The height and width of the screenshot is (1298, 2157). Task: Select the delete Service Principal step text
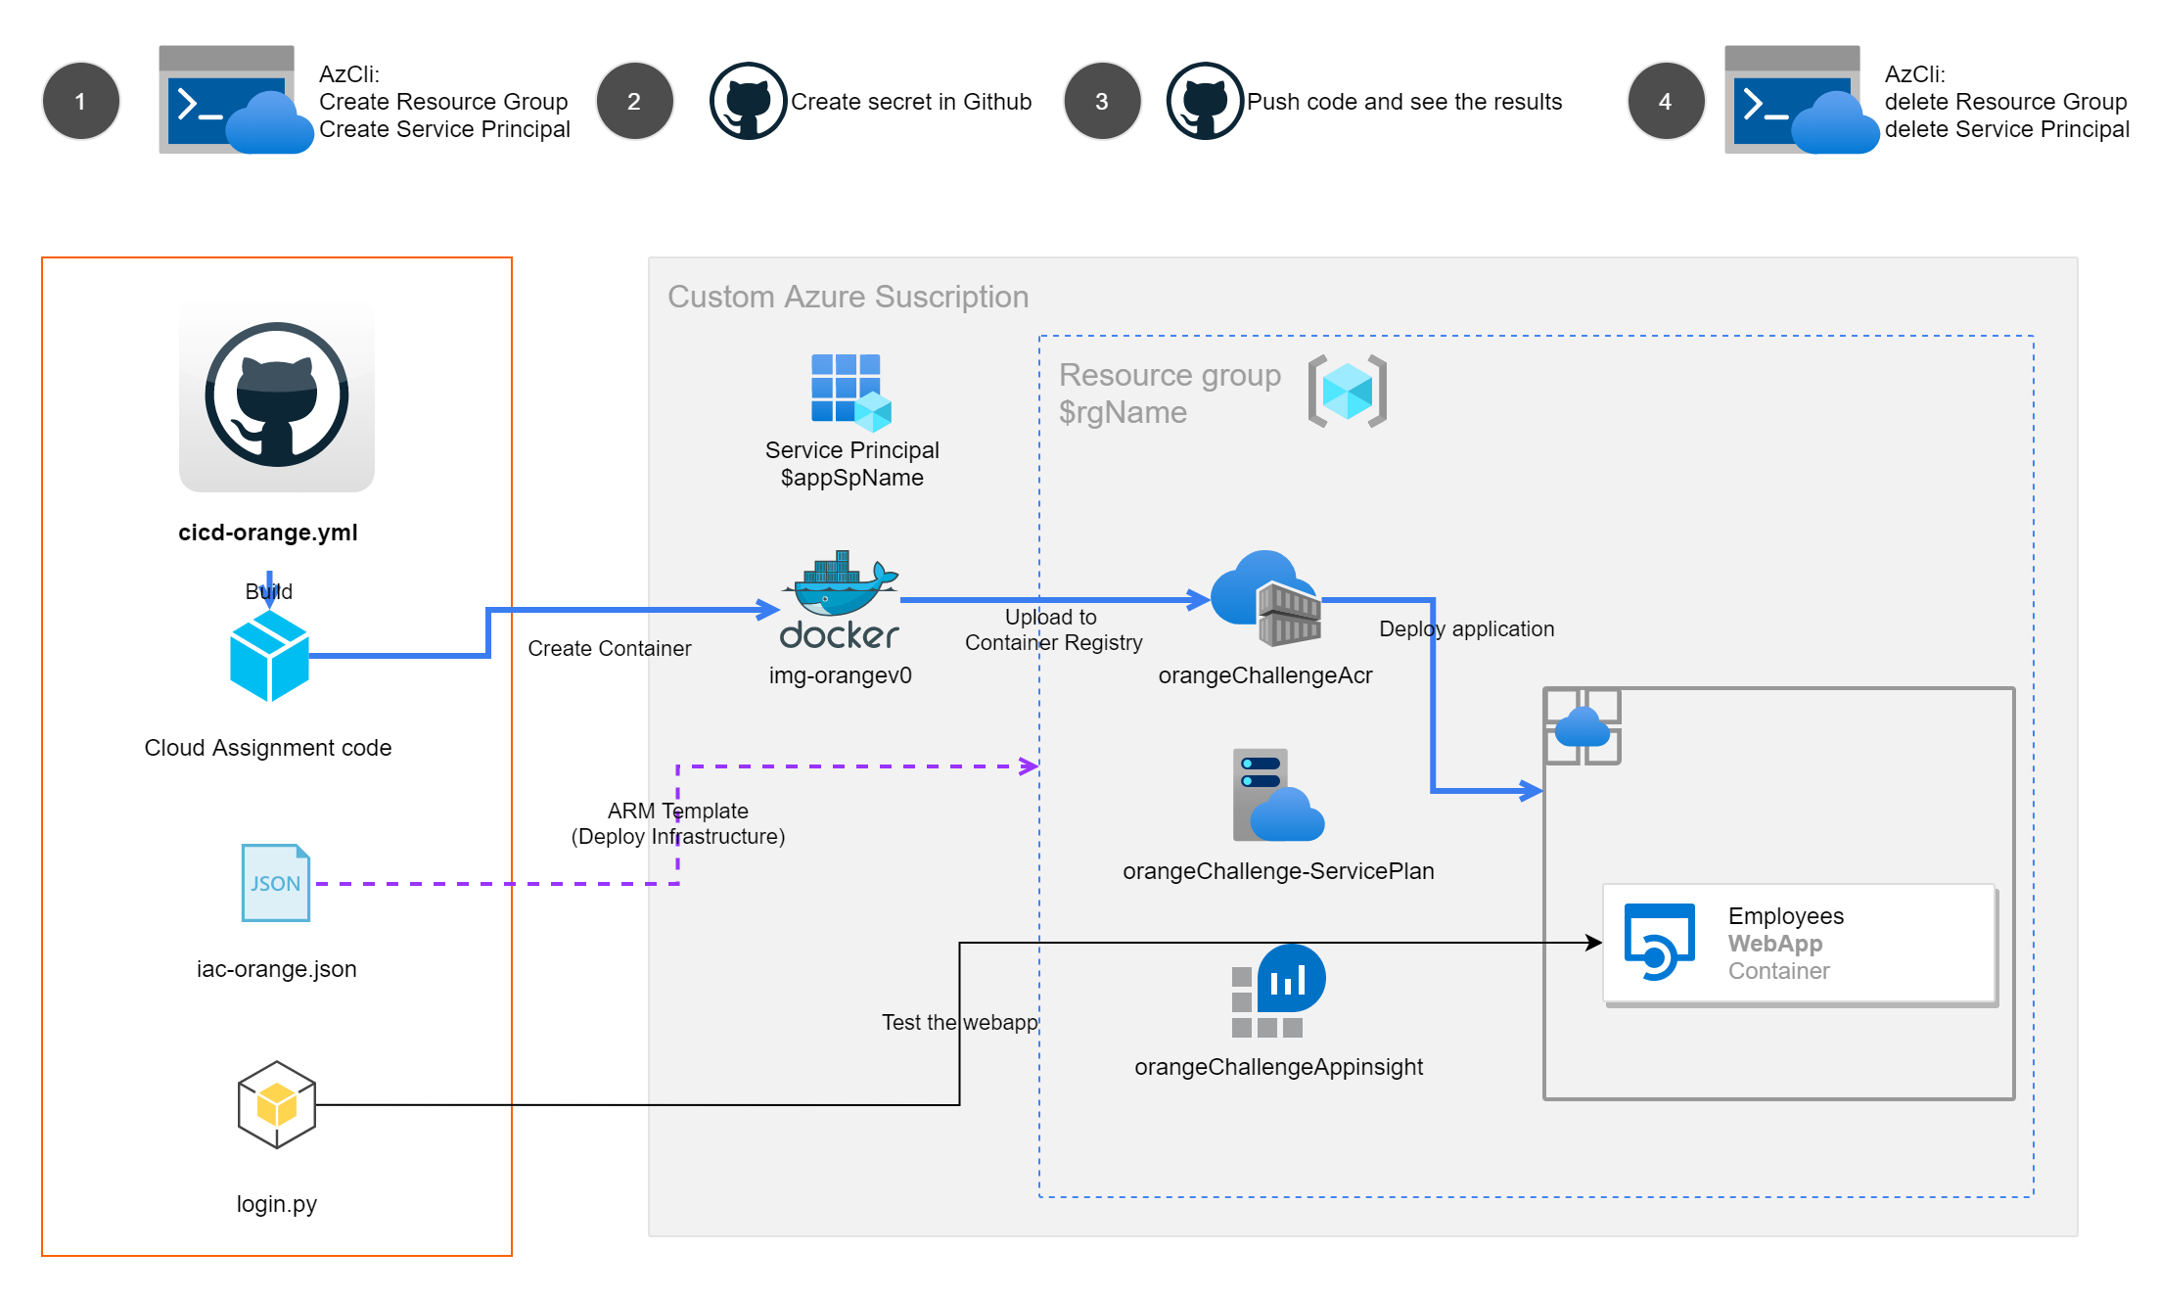[2007, 129]
